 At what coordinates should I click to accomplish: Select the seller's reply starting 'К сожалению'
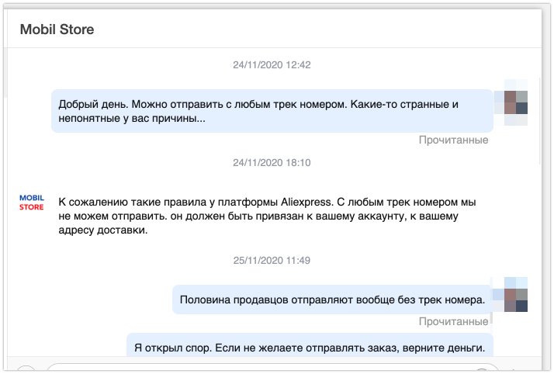(267, 216)
